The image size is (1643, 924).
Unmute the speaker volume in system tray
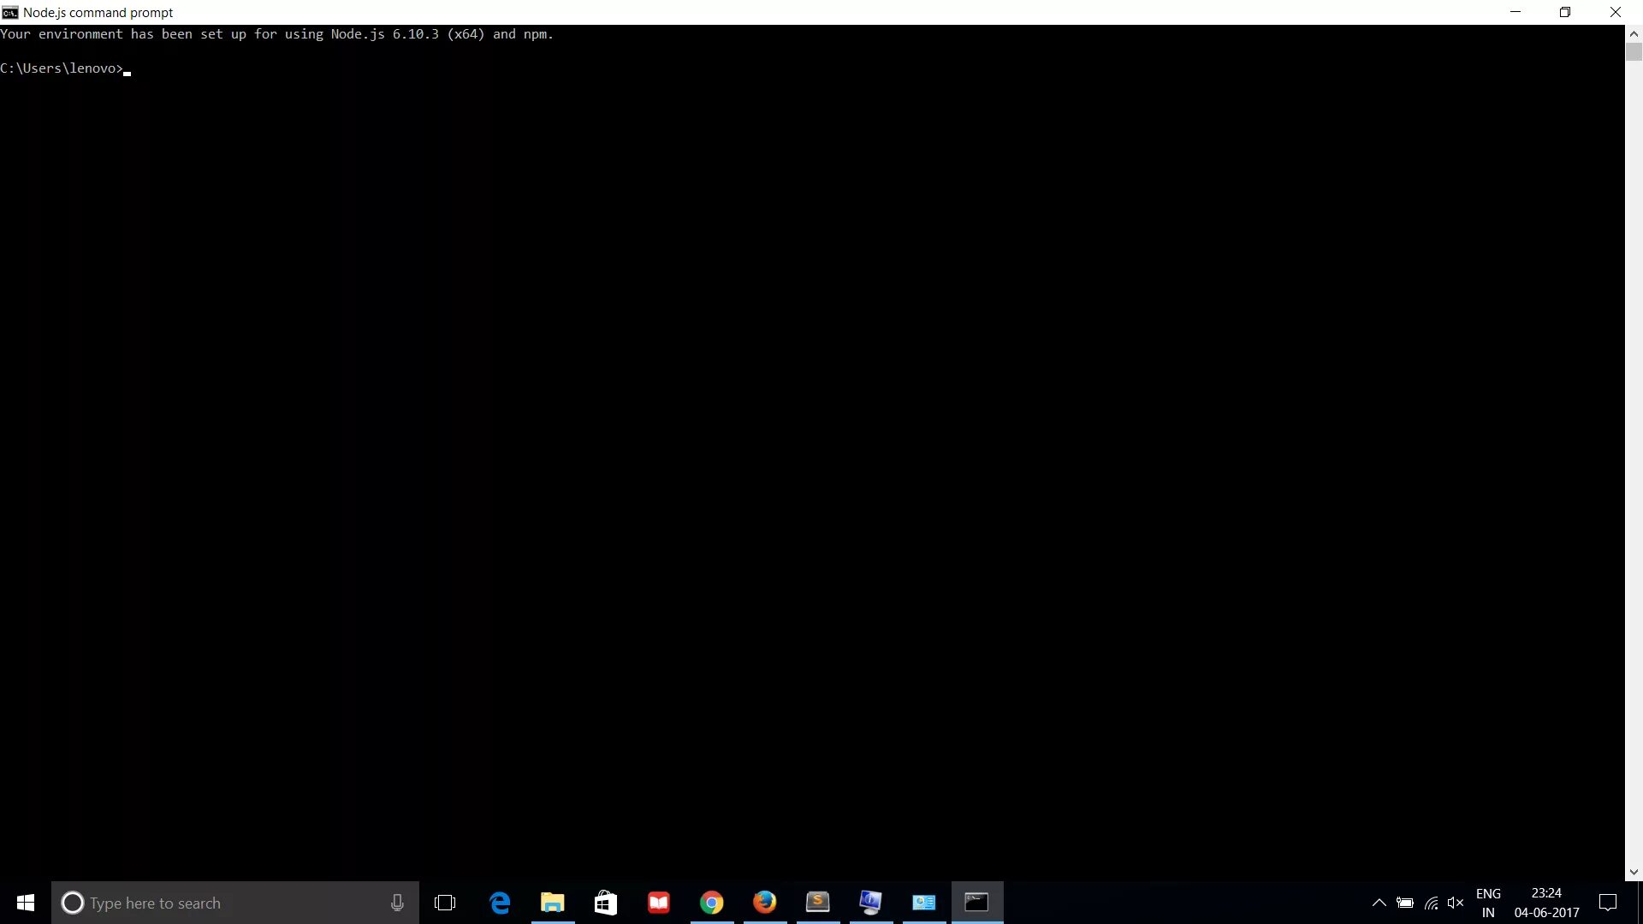tap(1456, 903)
